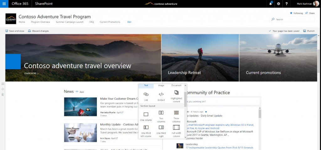
Task: Open Make Your Customer Dream news headline
Action: coord(119,99)
